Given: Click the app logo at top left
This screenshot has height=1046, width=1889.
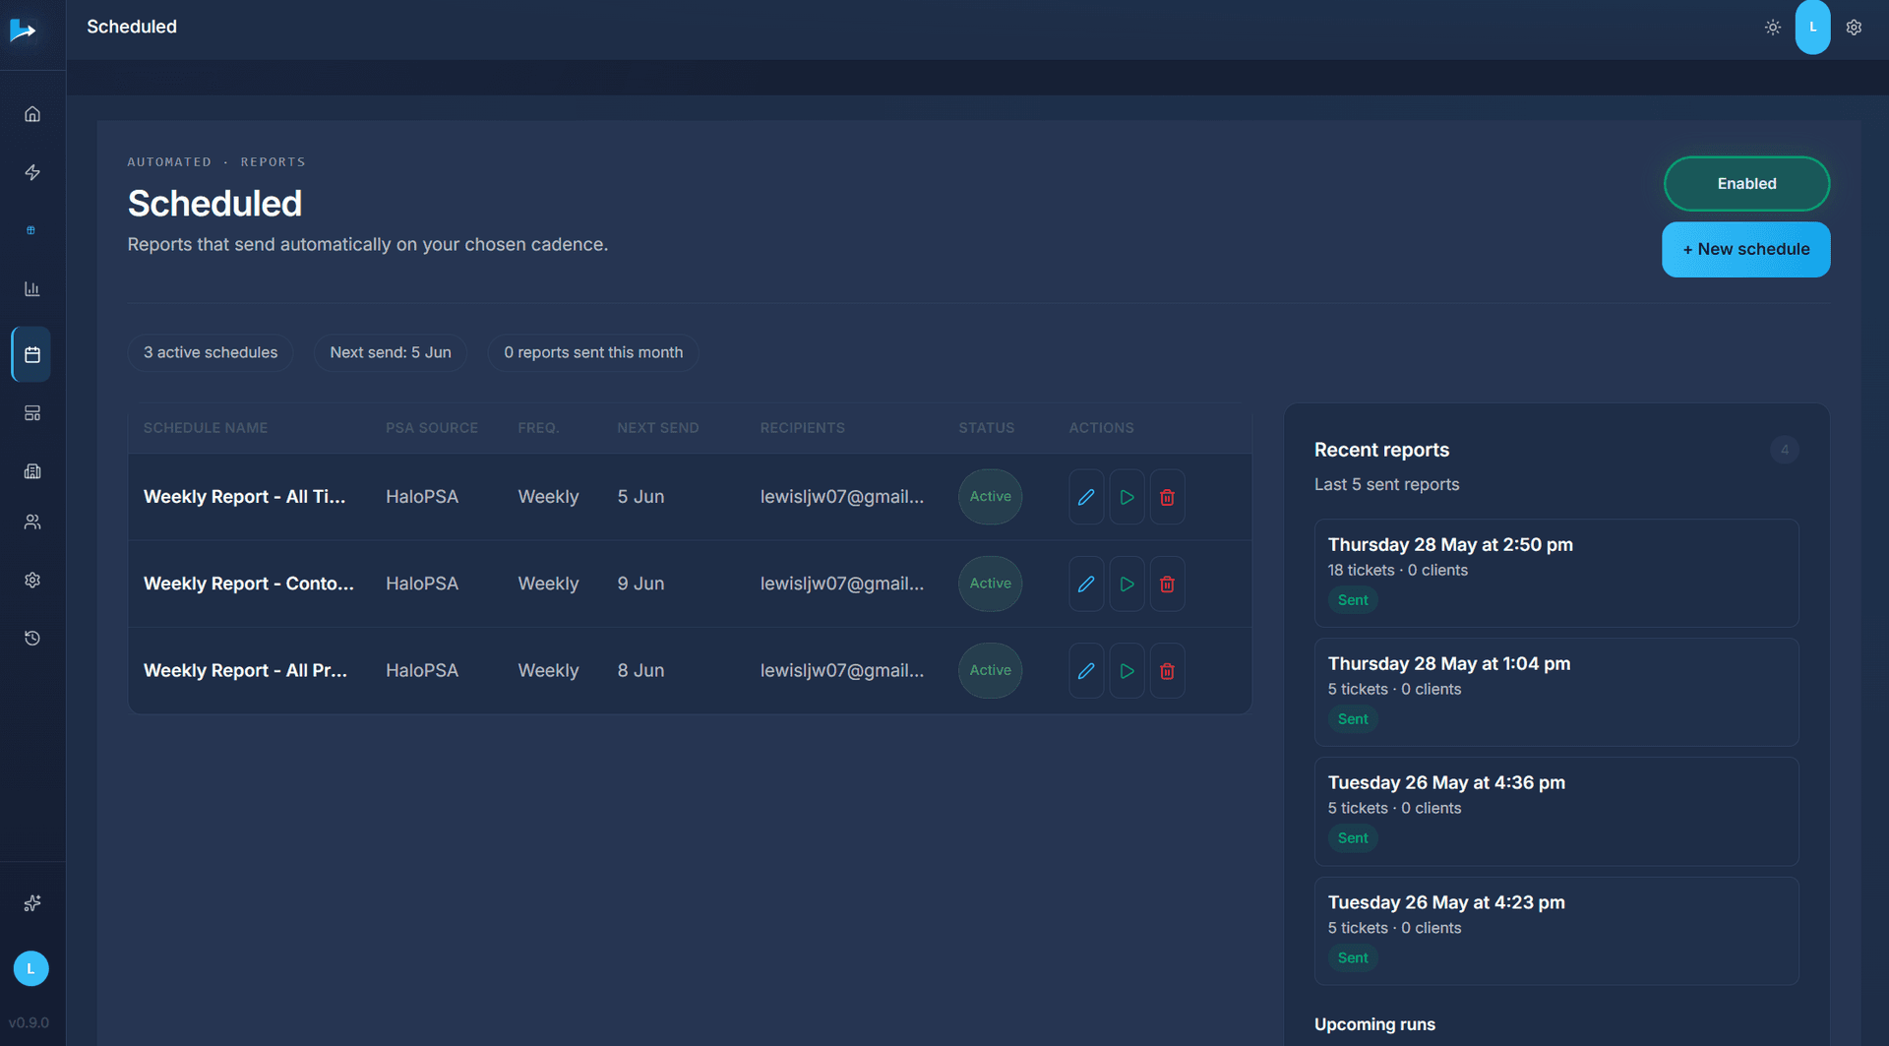Looking at the screenshot, I should tap(23, 31).
